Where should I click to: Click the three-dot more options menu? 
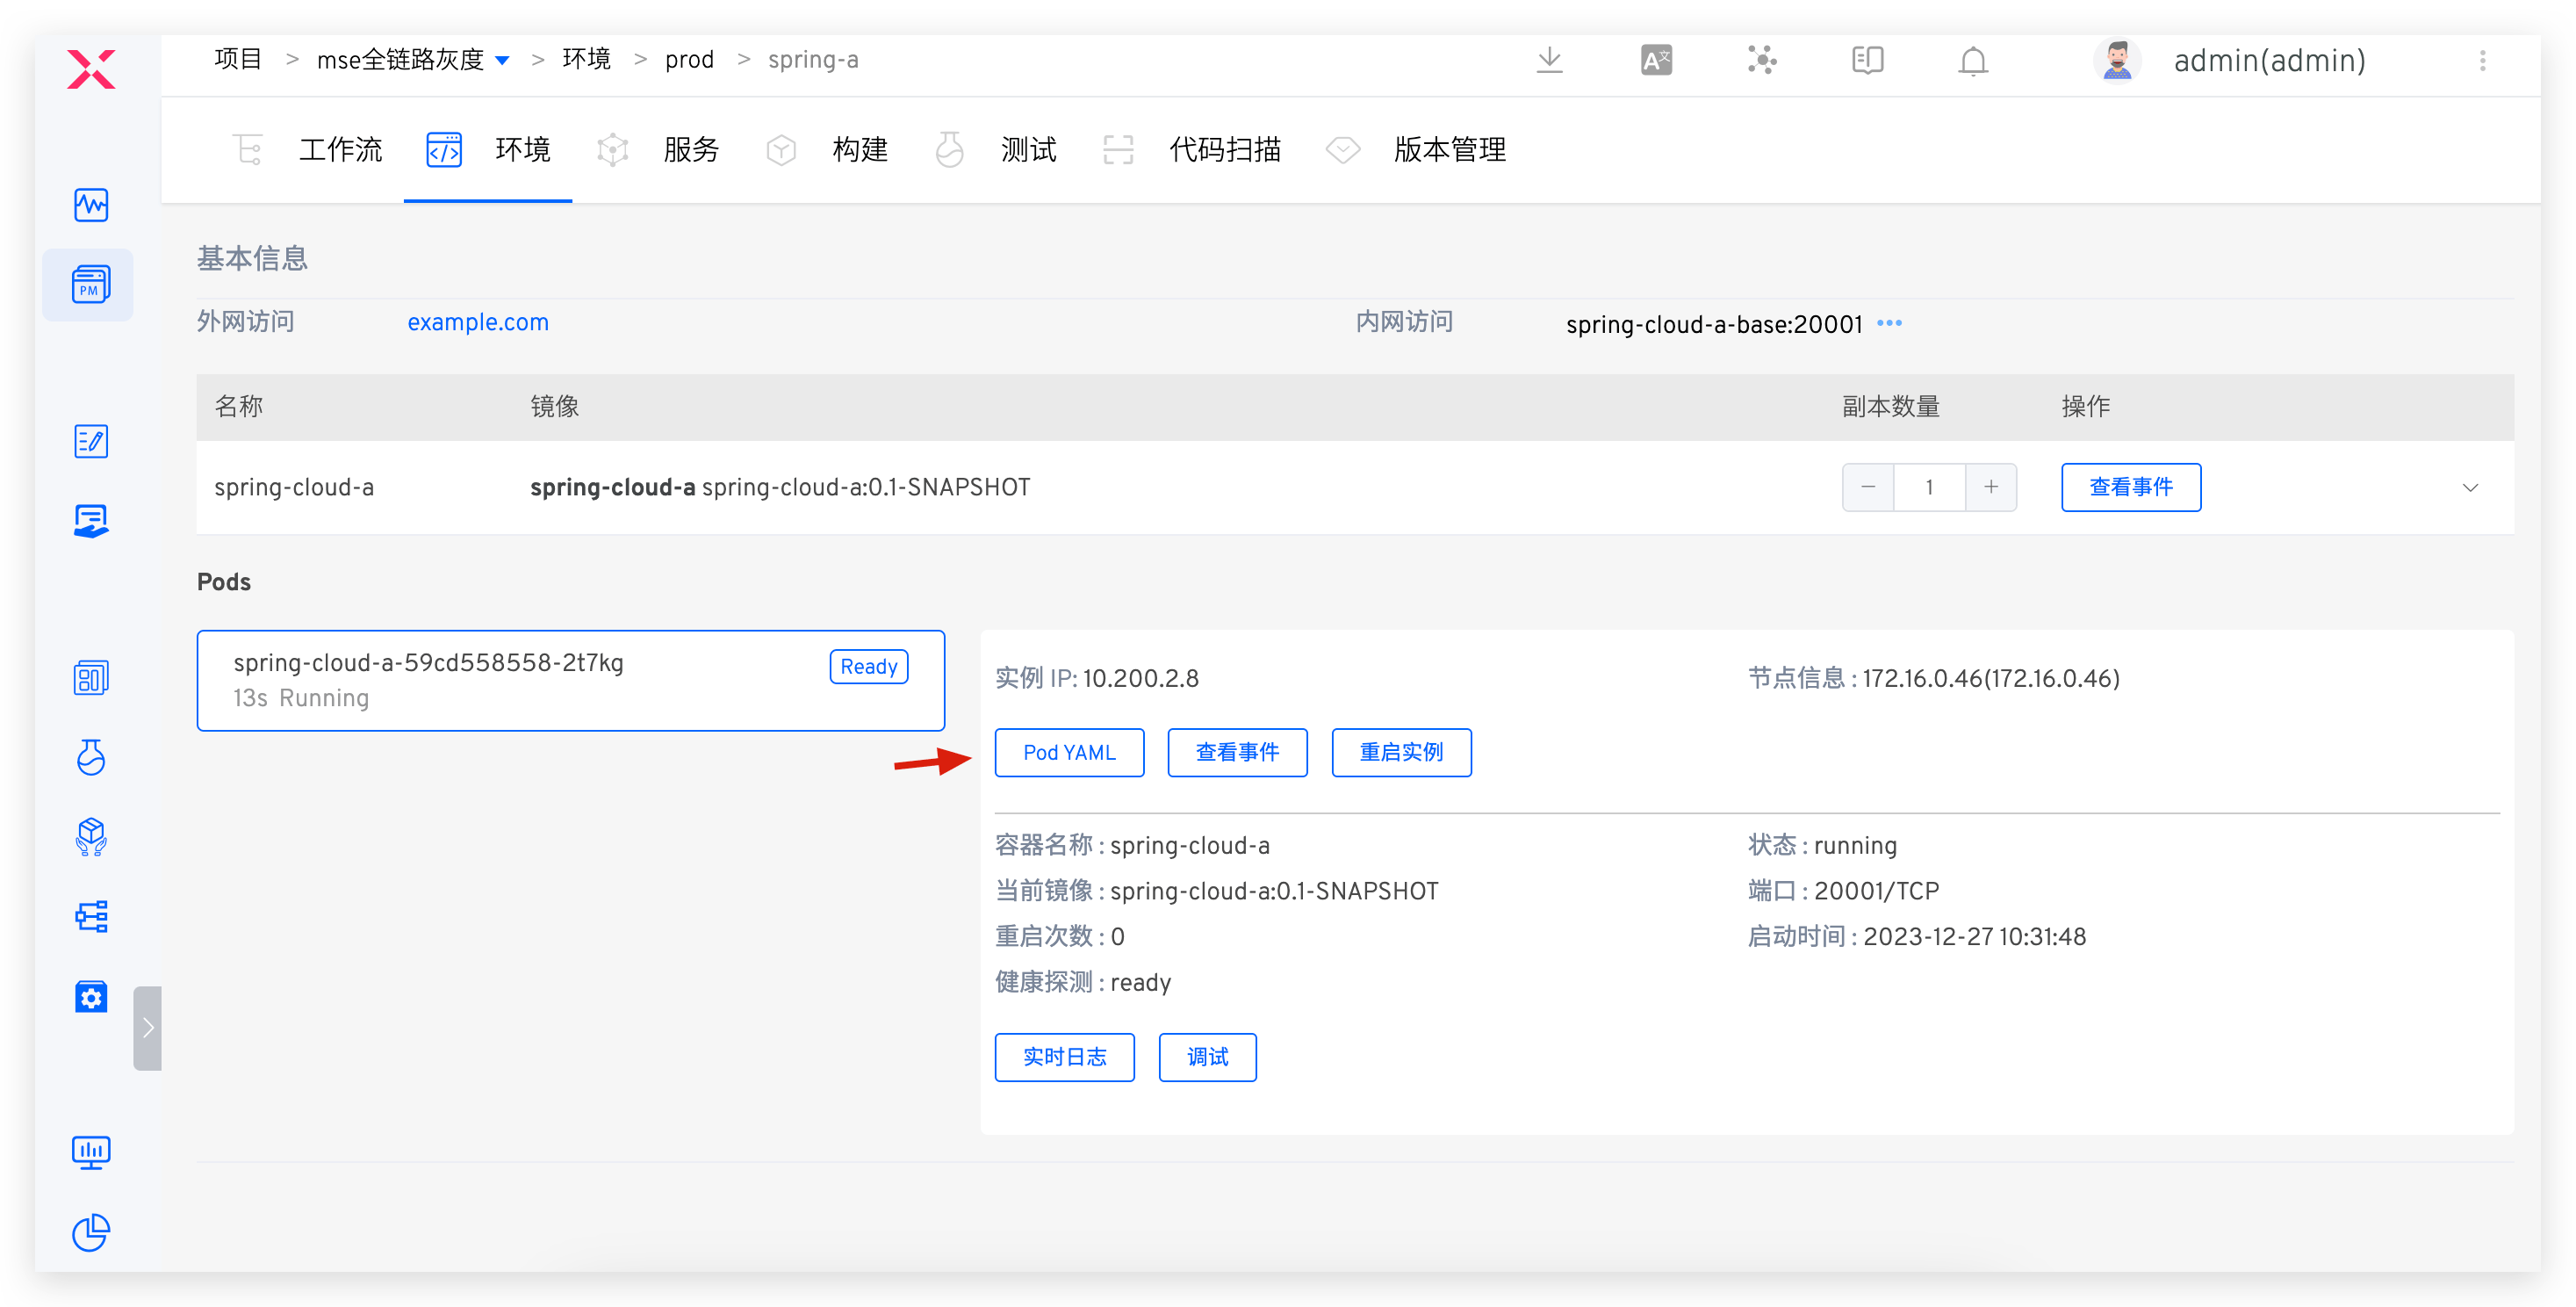2482,61
